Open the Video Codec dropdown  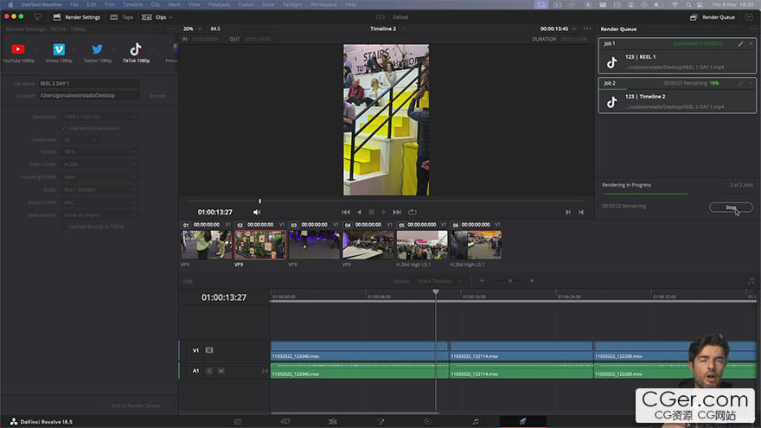[x=99, y=164]
